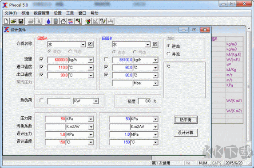Click the grayed chart toolbar icon
This screenshot has height=168, width=254.
coord(95,21)
